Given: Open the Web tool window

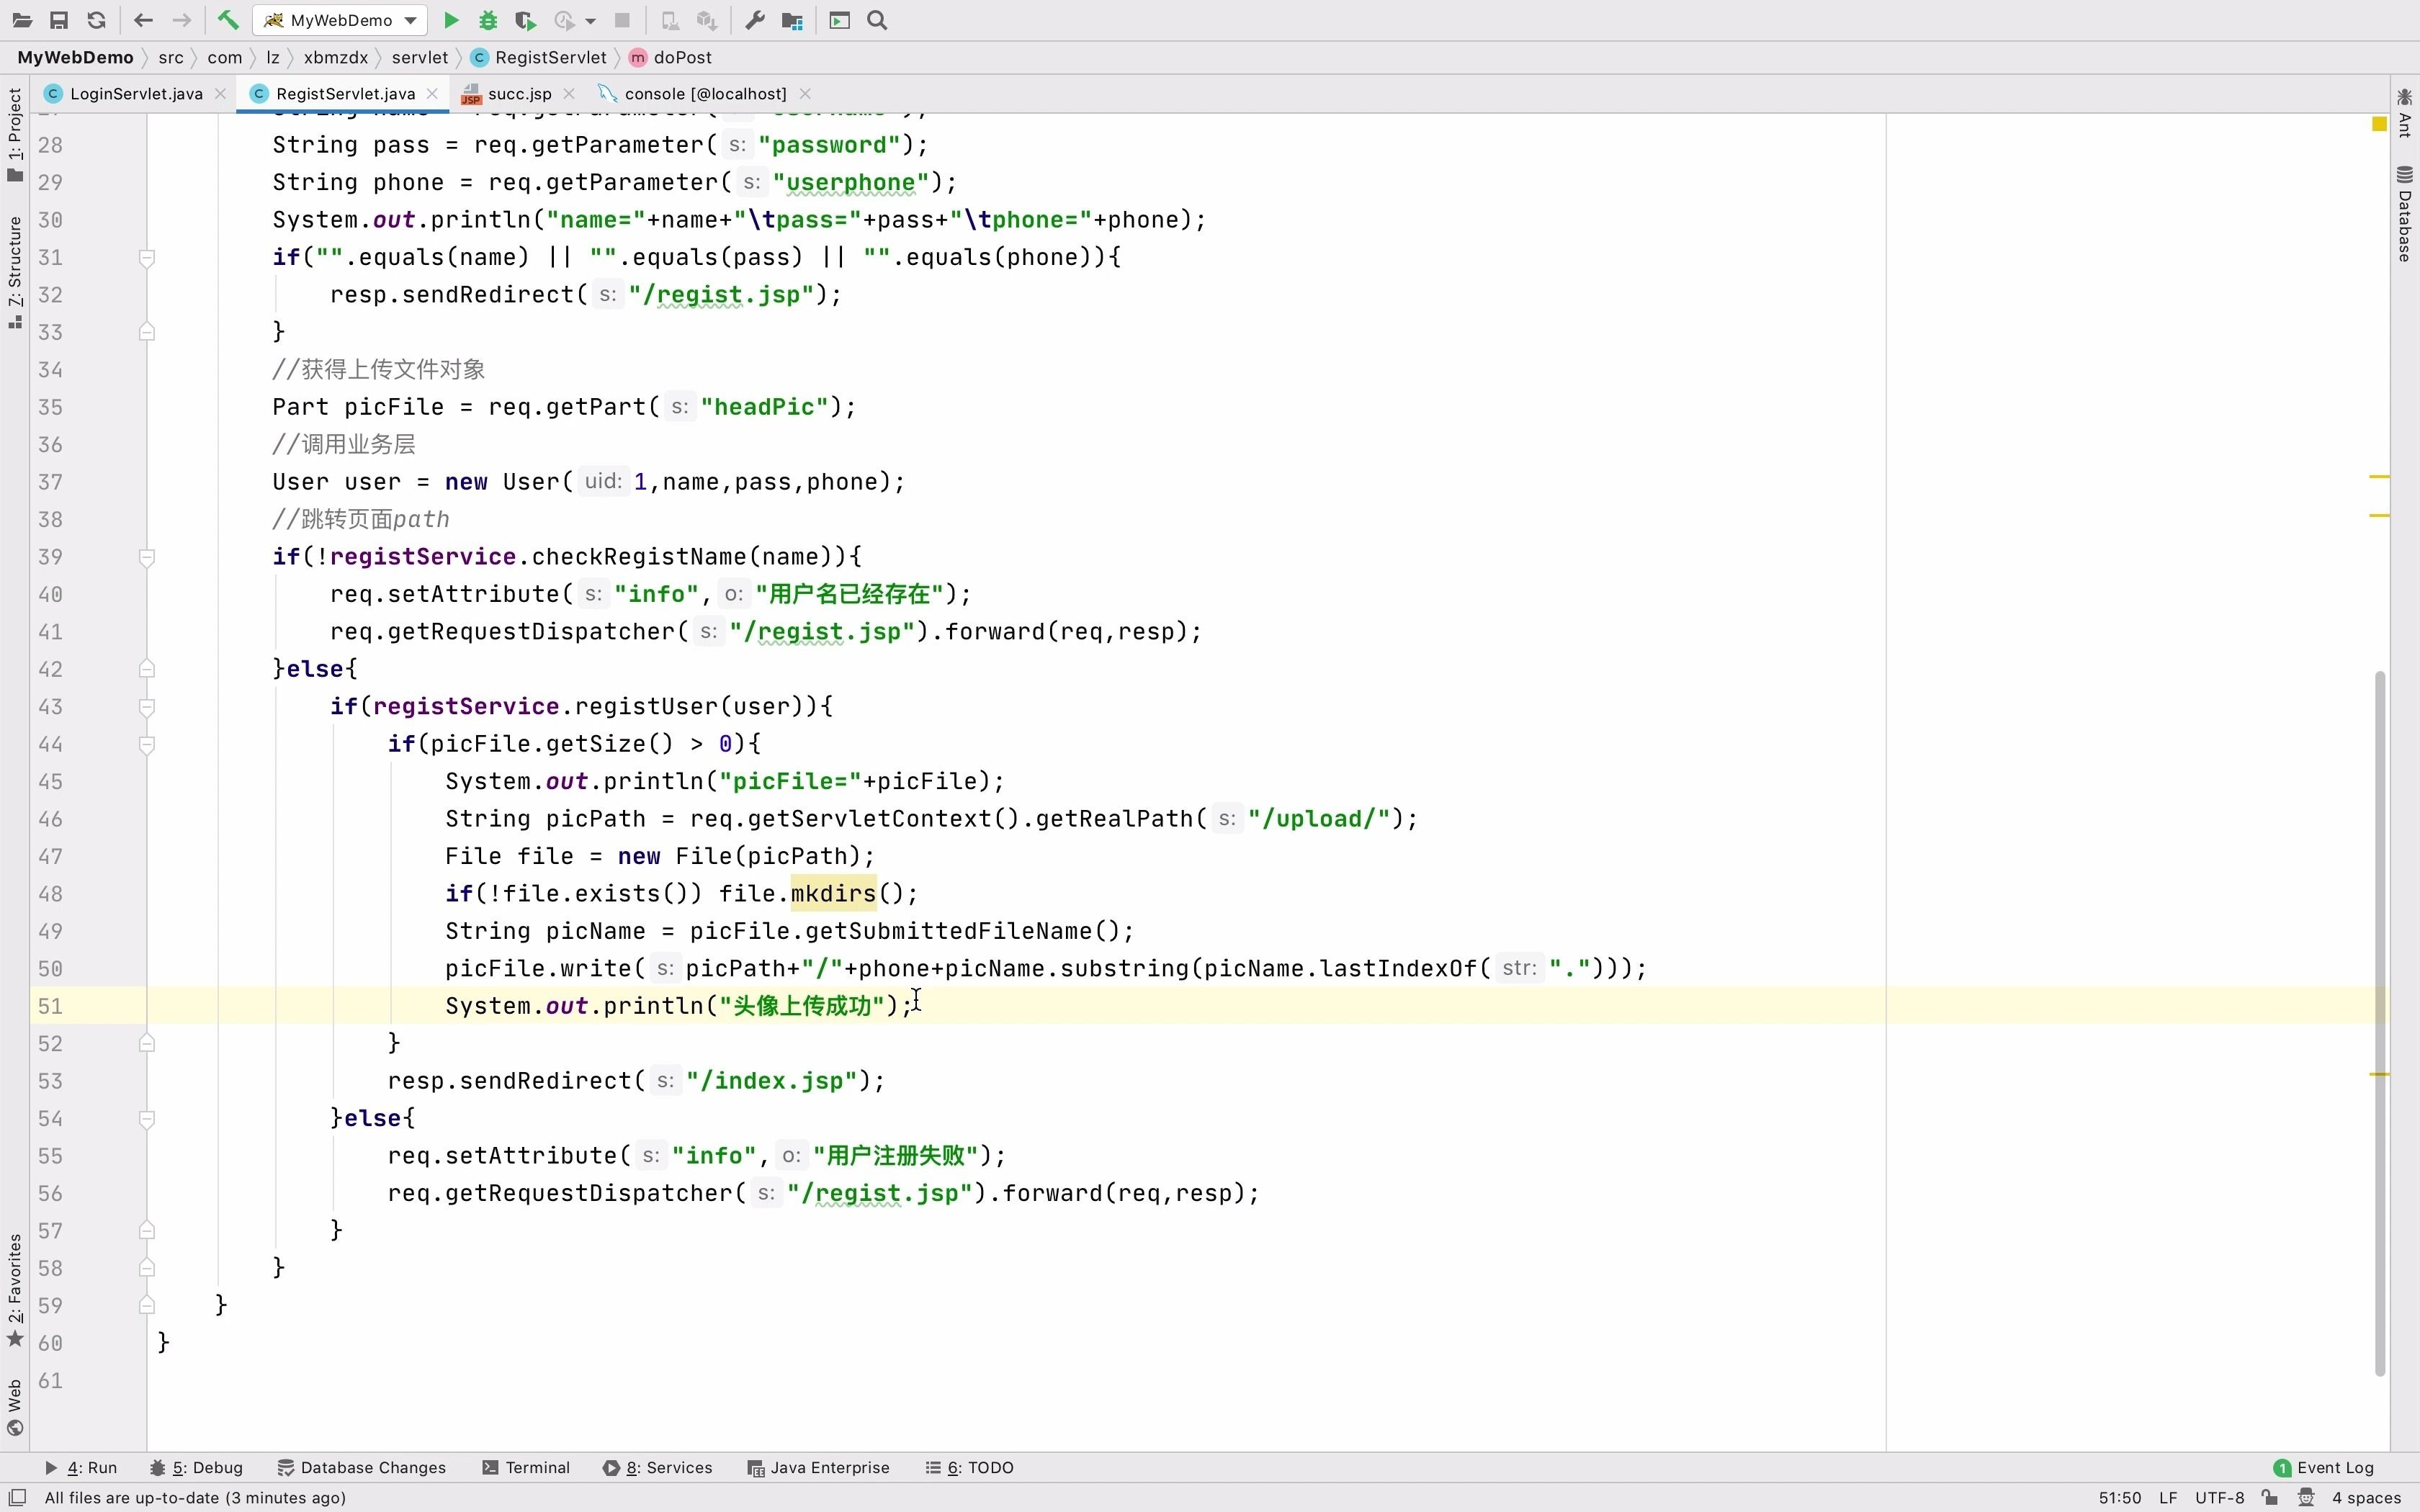Looking at the screenshot, I should tap(15, 1407).
